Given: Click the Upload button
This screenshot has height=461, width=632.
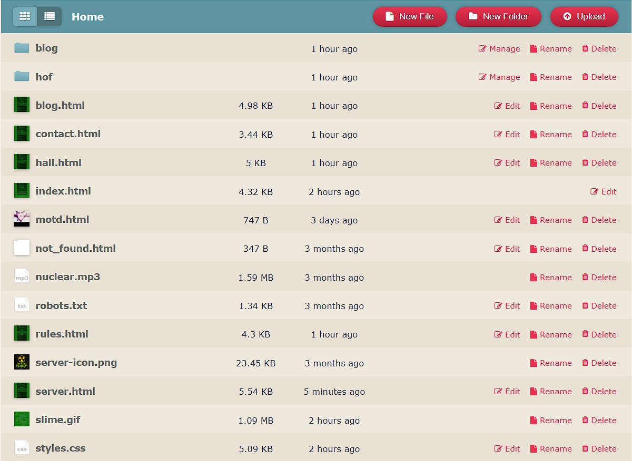Looking at the screenshot, I should [584, 16].
